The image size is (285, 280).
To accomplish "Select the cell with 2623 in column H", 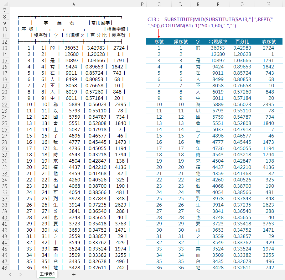I will coord(269,205).
